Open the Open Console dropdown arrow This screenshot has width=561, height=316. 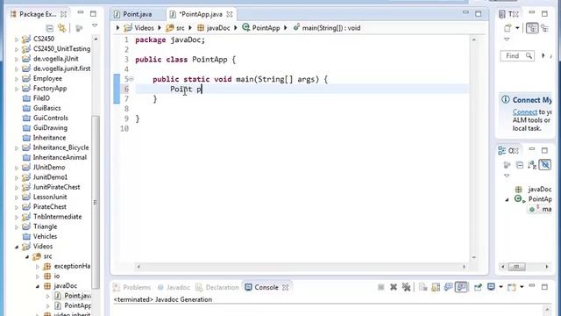522,287
